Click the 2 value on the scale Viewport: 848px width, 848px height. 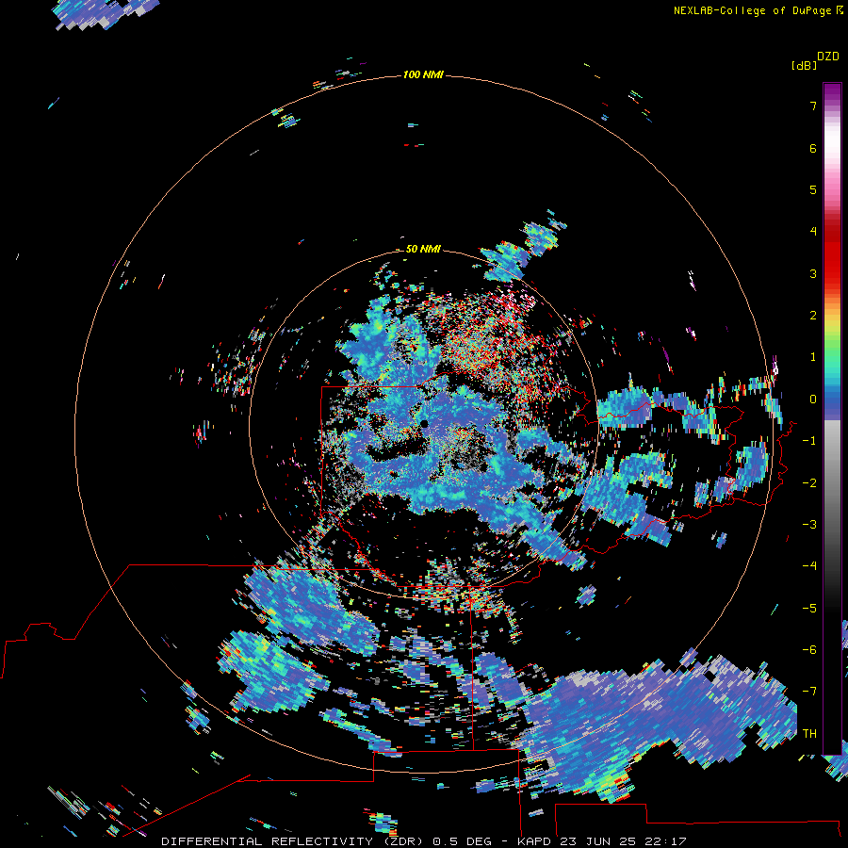tap(813, 316)
